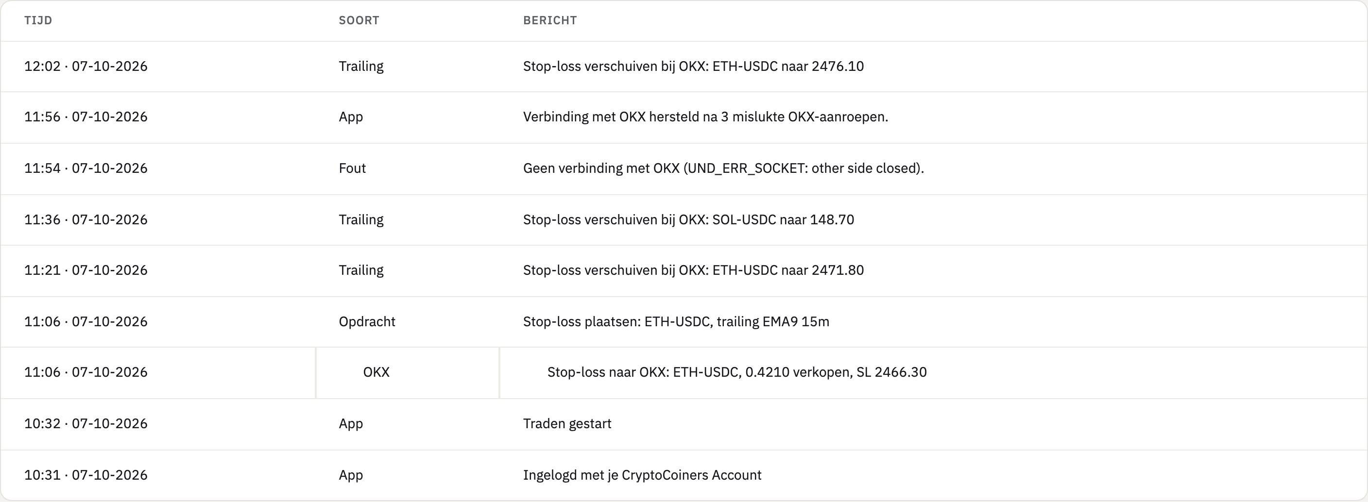The height and width of the screenshot is (502, 1368).
Task: Click the 10:31 App type entry
Action: point(350,475)
